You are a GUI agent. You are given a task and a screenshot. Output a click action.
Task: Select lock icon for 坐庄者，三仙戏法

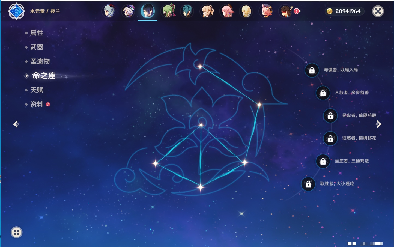[x=323, y=161]
